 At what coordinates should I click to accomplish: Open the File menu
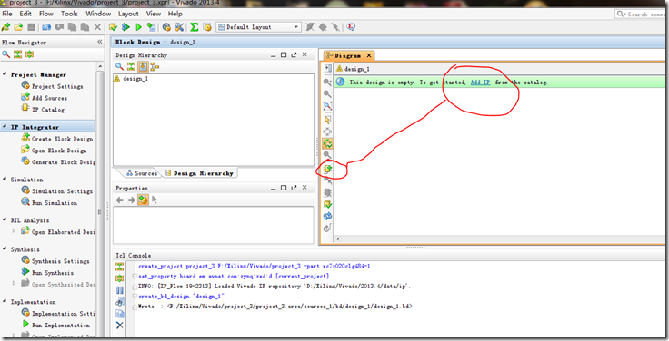click(x=7, y=14)
